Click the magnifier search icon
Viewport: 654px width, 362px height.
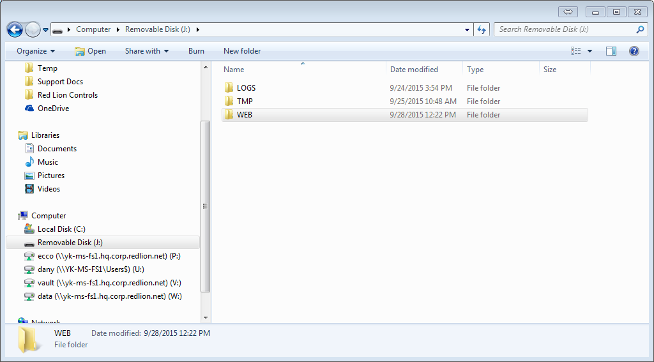(640, 29)
